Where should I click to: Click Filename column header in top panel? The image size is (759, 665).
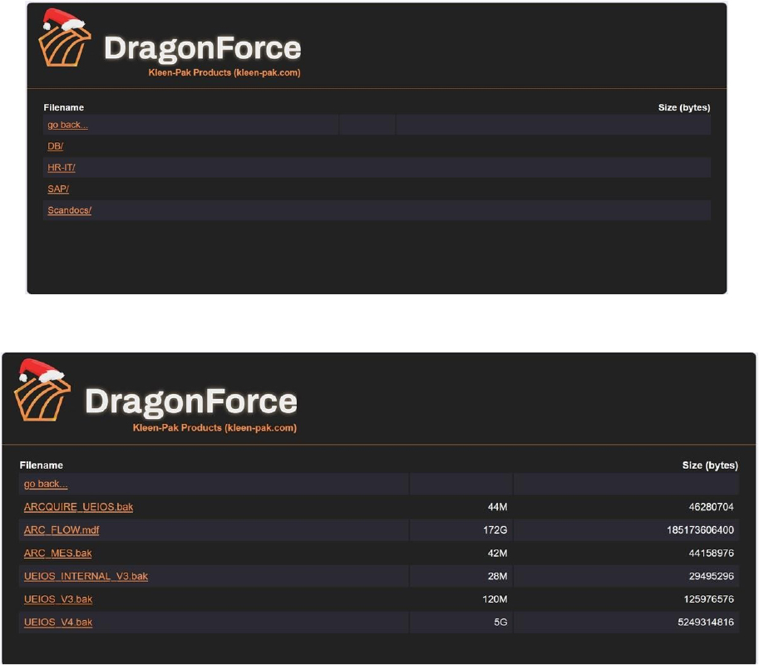[x=64, y=107]
